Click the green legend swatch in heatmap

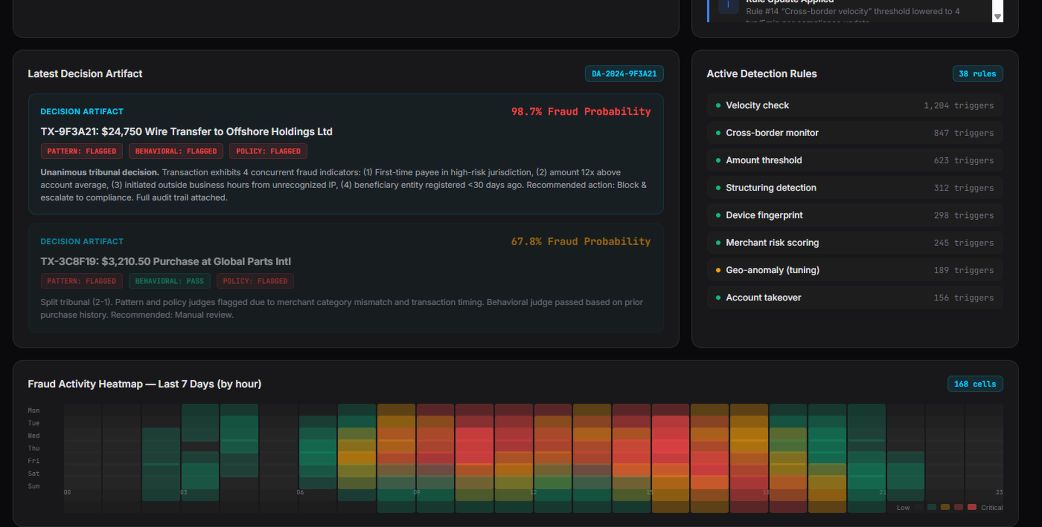click(932, 507)
